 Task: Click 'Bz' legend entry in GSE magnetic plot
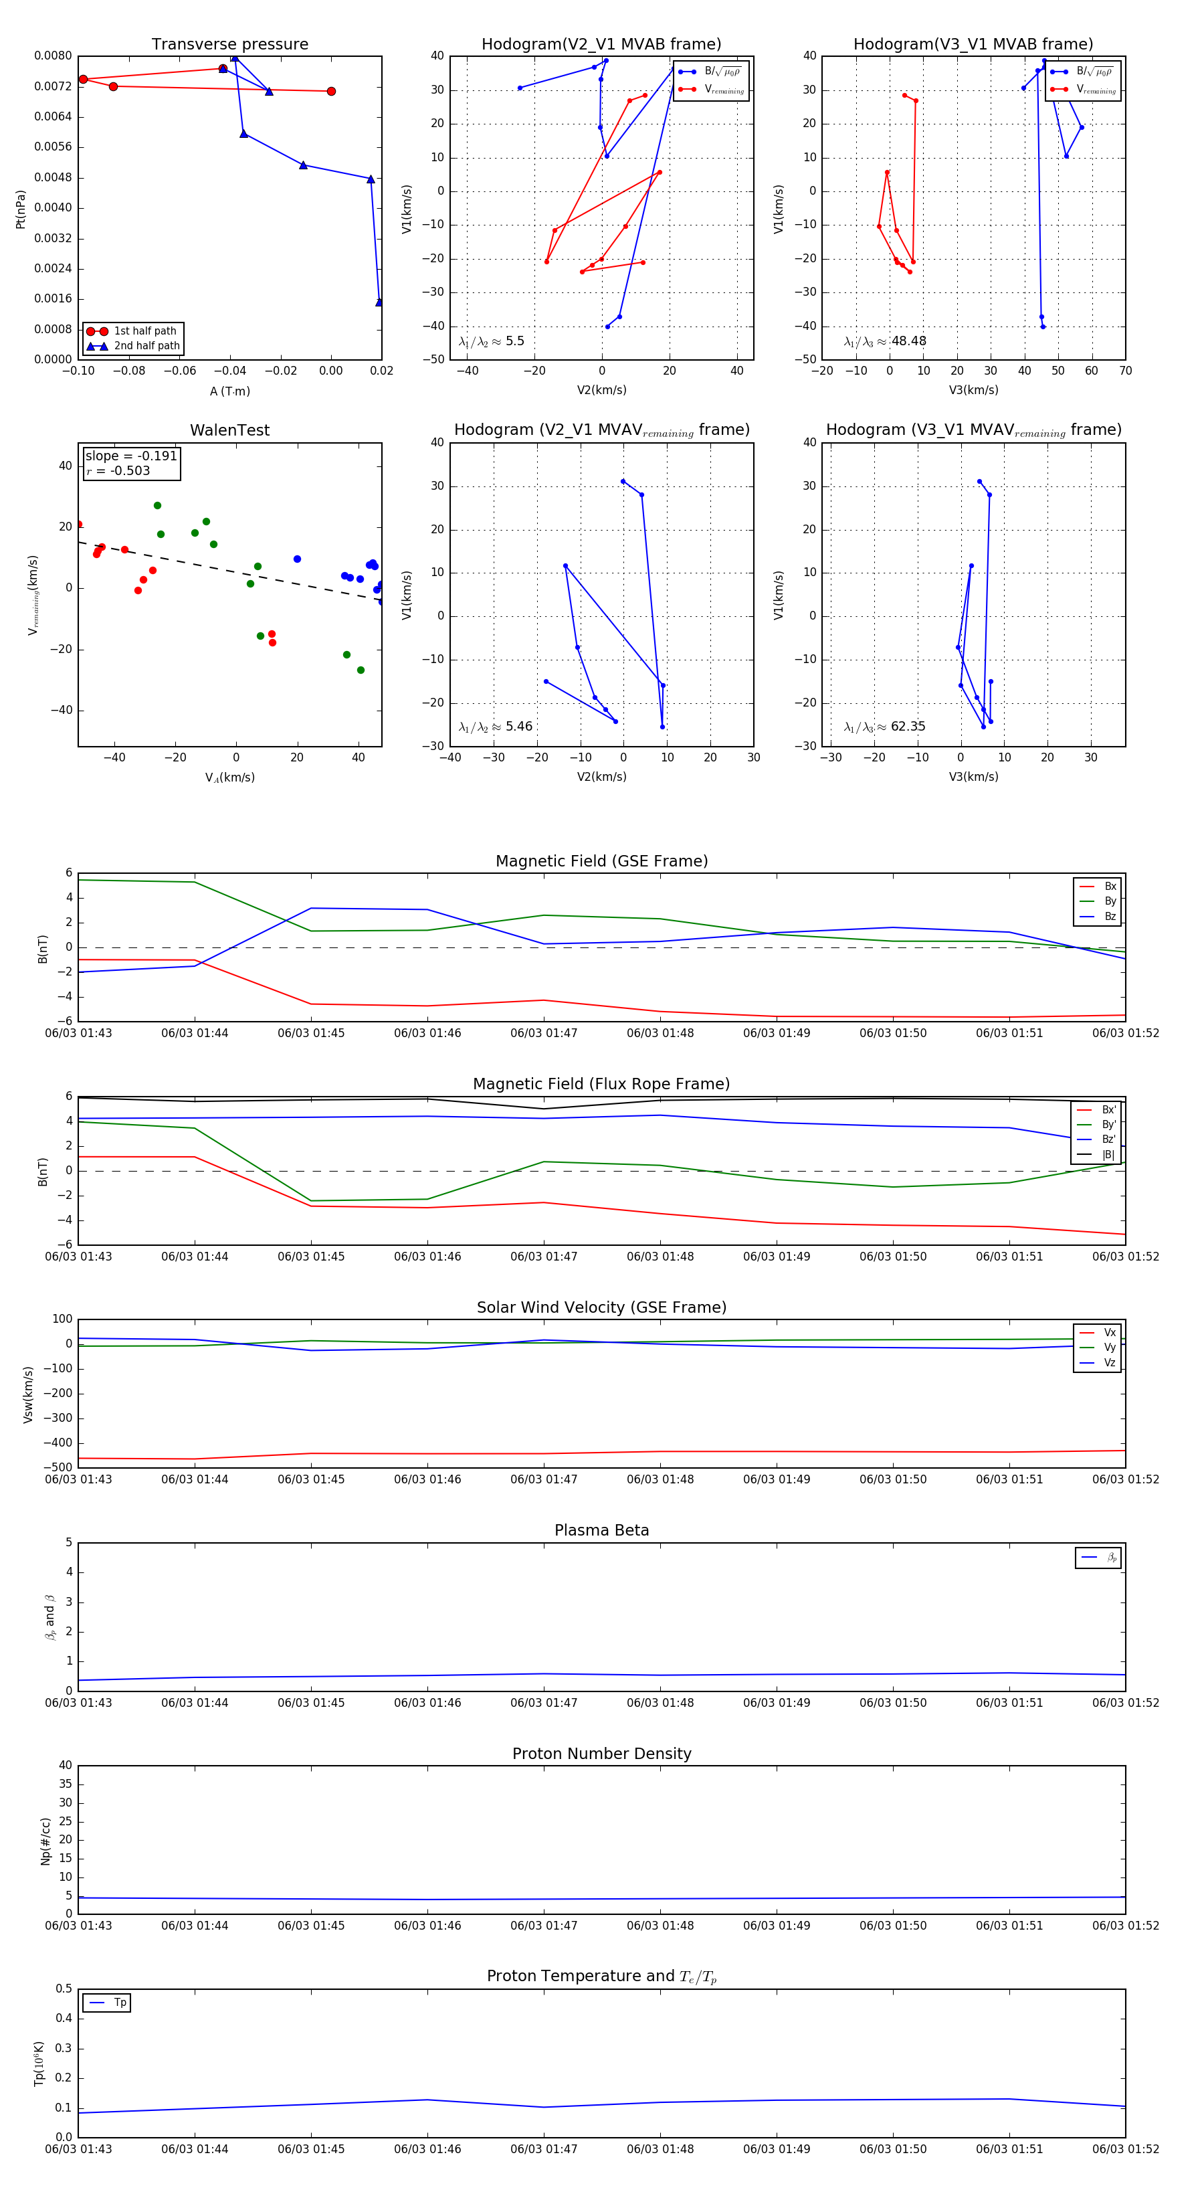1098,916
